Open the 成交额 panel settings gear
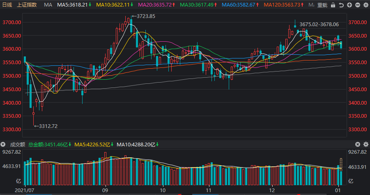Screen dimensions: 370x195 (366, 144)
